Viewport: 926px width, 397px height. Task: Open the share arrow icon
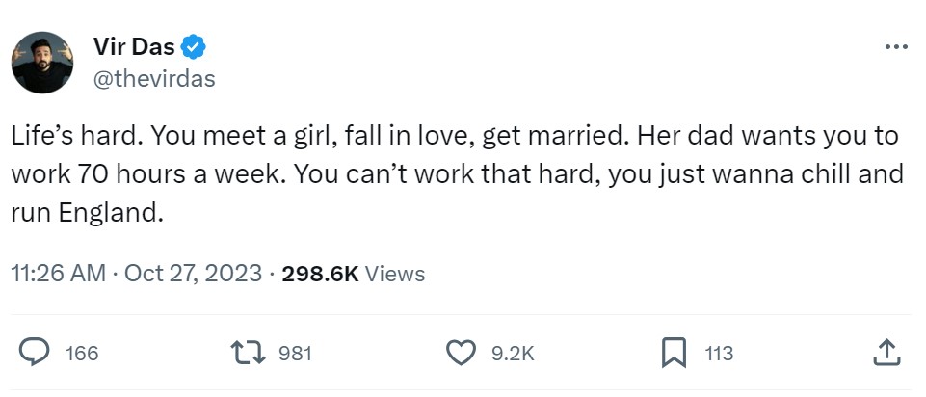pos(886,354)
